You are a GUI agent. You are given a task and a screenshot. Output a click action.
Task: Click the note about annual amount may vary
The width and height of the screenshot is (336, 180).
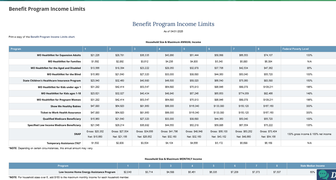51,148
